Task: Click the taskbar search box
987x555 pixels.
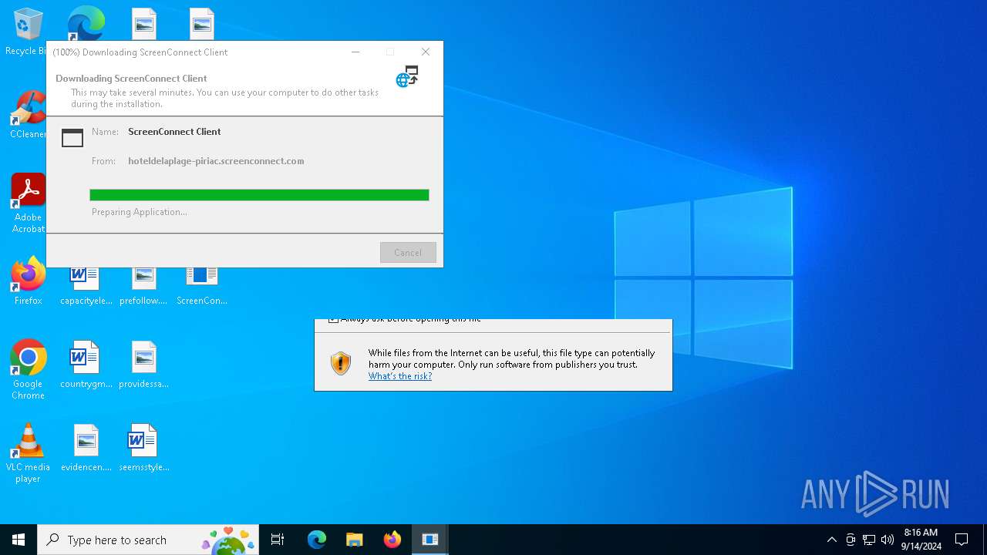Action: [x=148, y=540]
